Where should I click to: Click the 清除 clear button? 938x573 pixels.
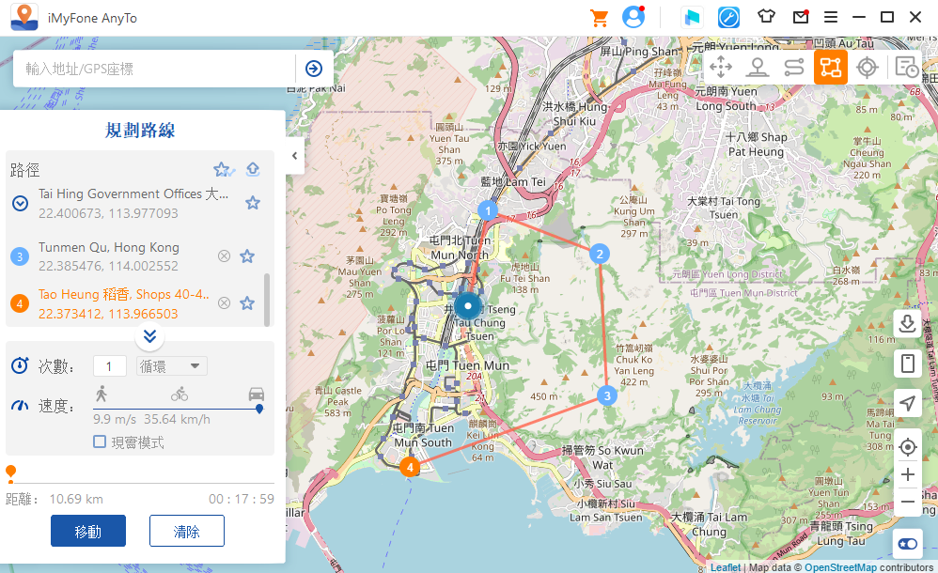[x=186, y=531]
